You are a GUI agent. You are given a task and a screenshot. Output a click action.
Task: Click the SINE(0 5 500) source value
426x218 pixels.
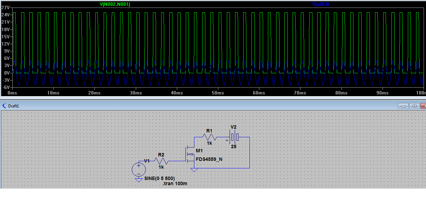pyautogui.click(x=159, y=178)
